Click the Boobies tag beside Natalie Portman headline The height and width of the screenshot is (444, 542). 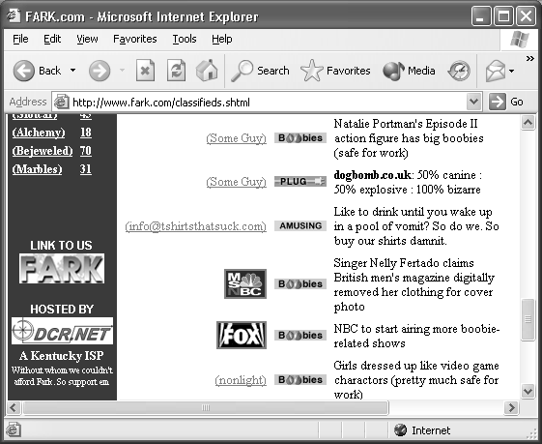click(300, 137)
